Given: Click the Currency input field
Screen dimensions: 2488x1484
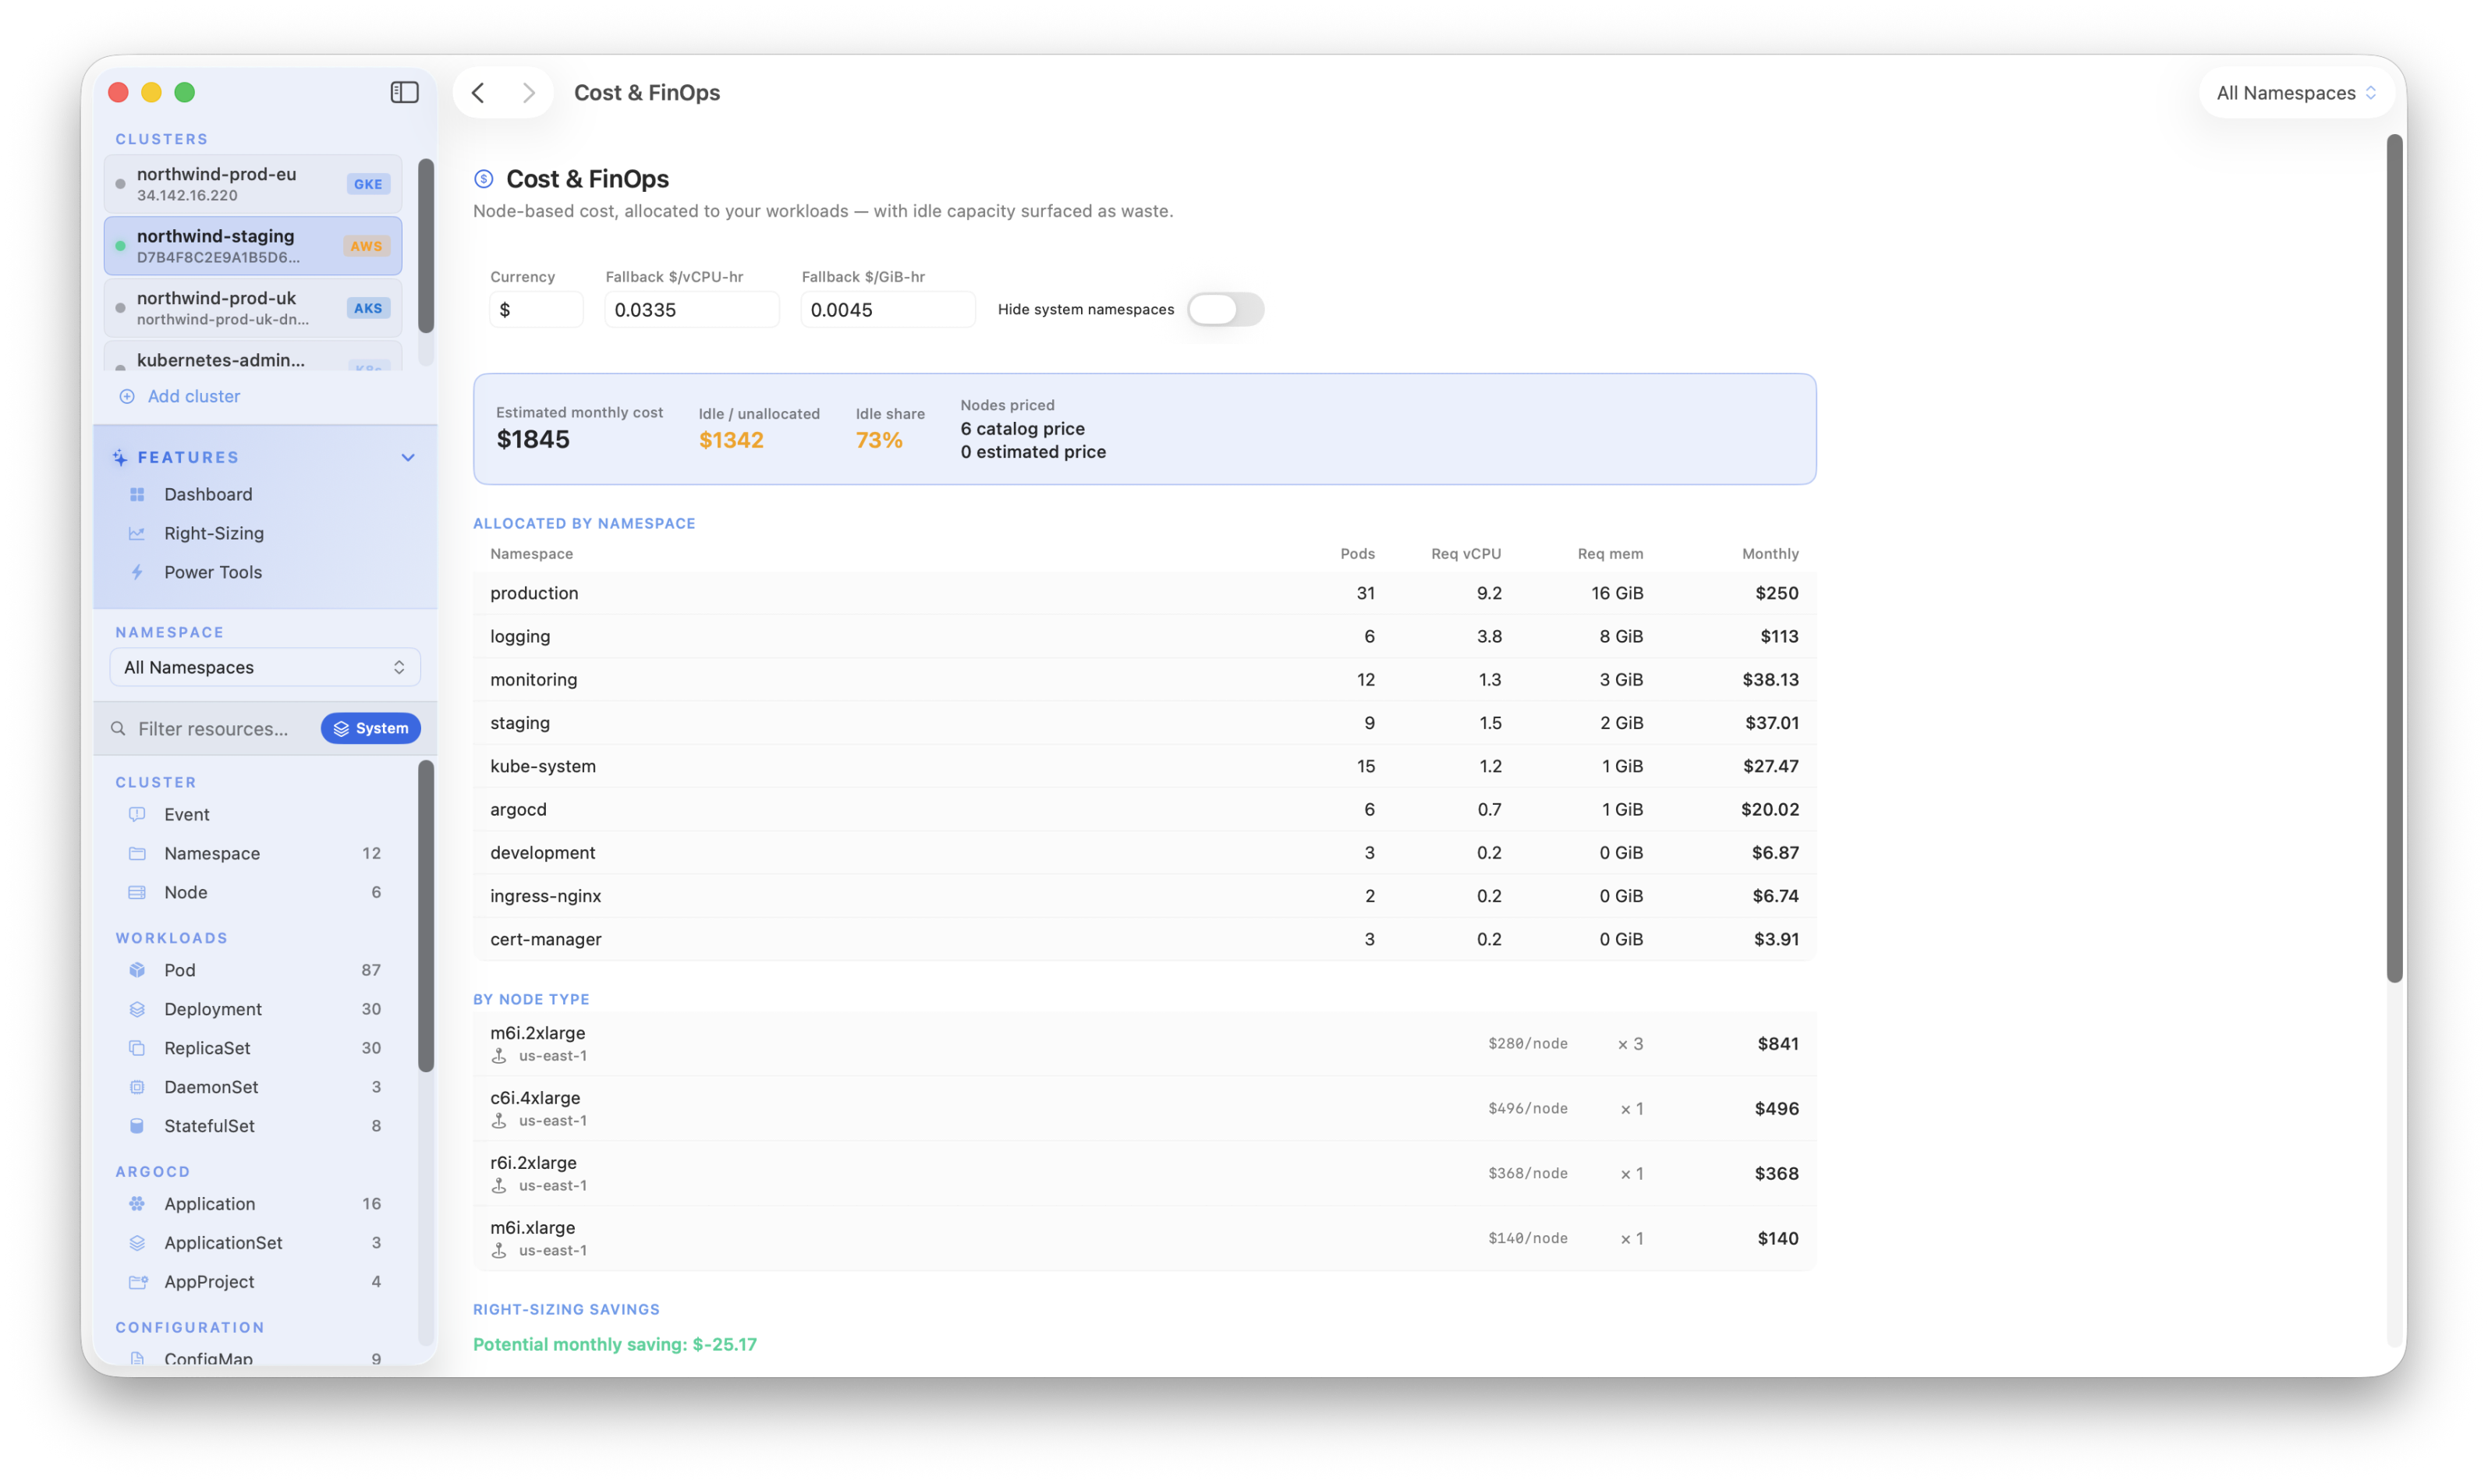Looking at the screenshot, I should tap(536, 310).
